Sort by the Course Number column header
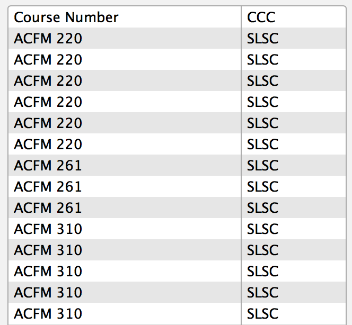 tap(125, 17)
